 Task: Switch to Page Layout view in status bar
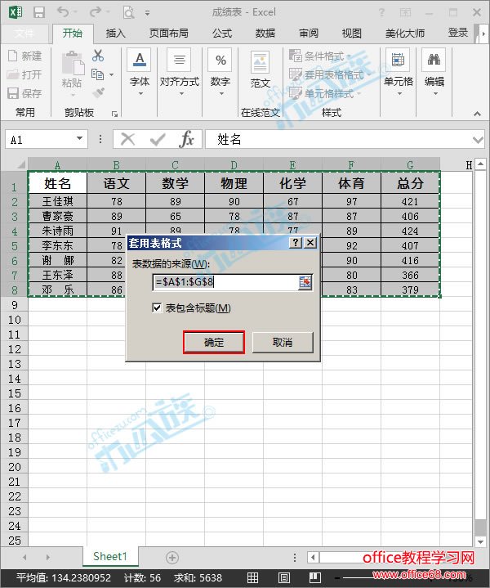283,577
